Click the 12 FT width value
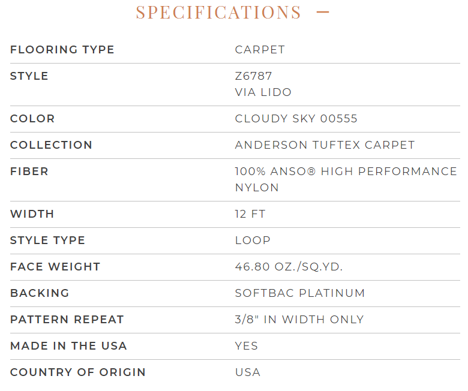Screen dimensions: 468x391 250,214
